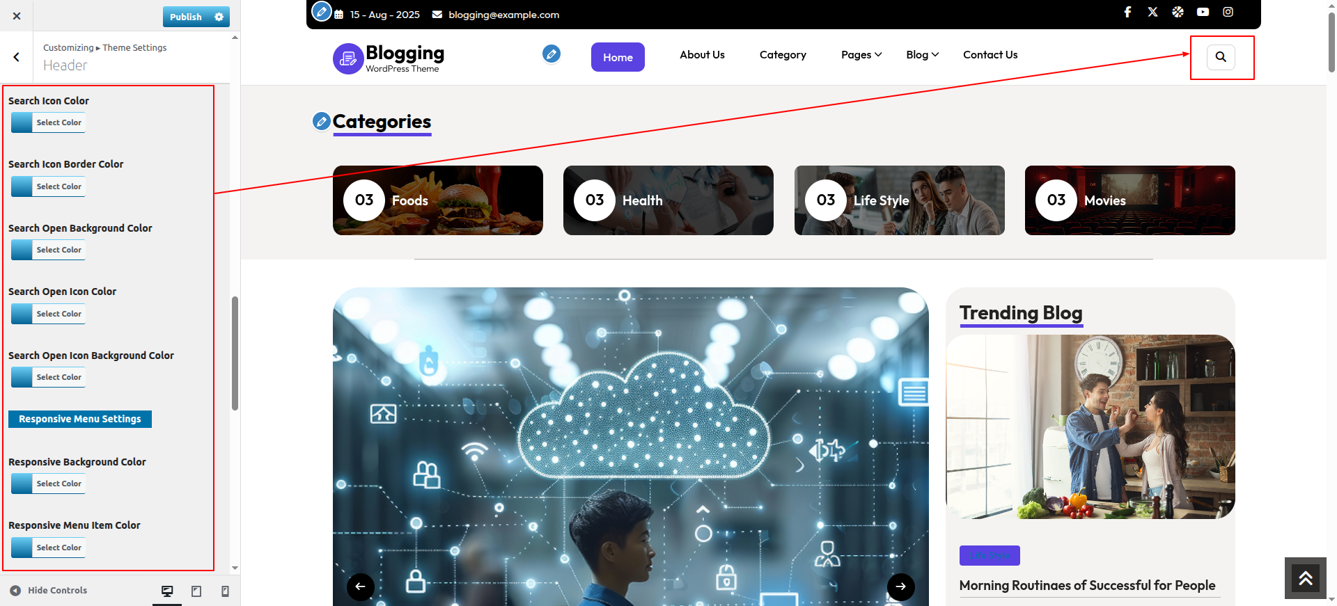Open Publish settings gear dropdown

pyautogui.click(x=219, y=17)
